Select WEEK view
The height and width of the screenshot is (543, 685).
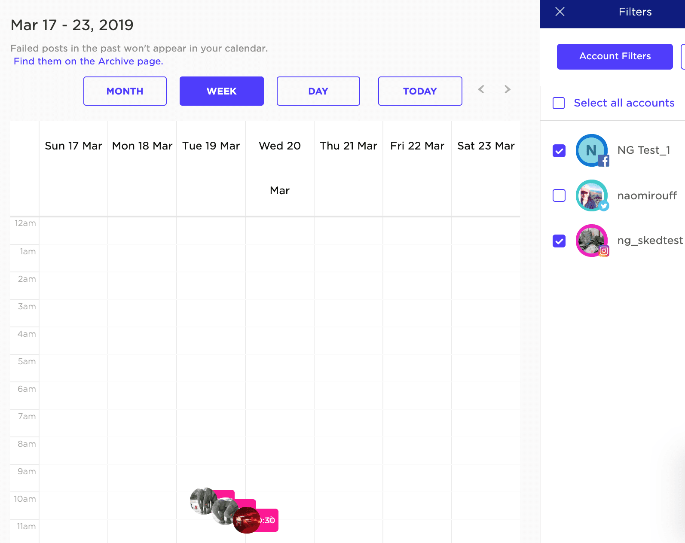click(x=222, y=91)
